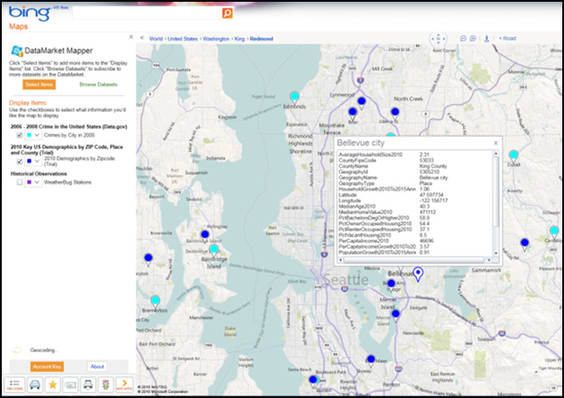The width and height of the screenshot is (564, 398).
Task: Enable the WeatherBug Stations checkbox
Action: (x=19, y=182)
